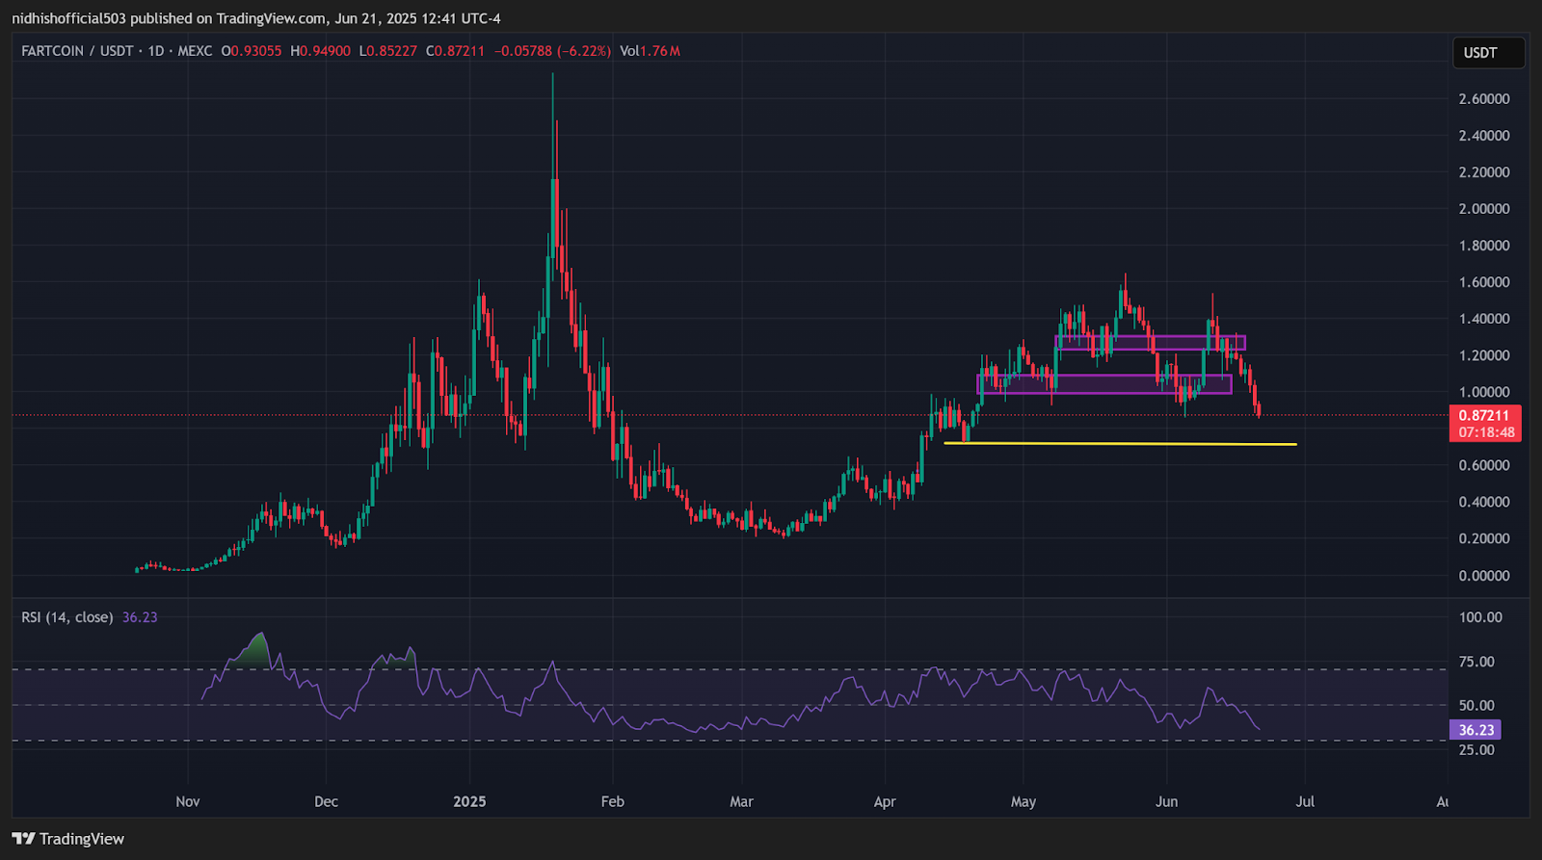Click the Vol 1.76 M volume readout
This screenshot has width=1542, height=860.
650,51
